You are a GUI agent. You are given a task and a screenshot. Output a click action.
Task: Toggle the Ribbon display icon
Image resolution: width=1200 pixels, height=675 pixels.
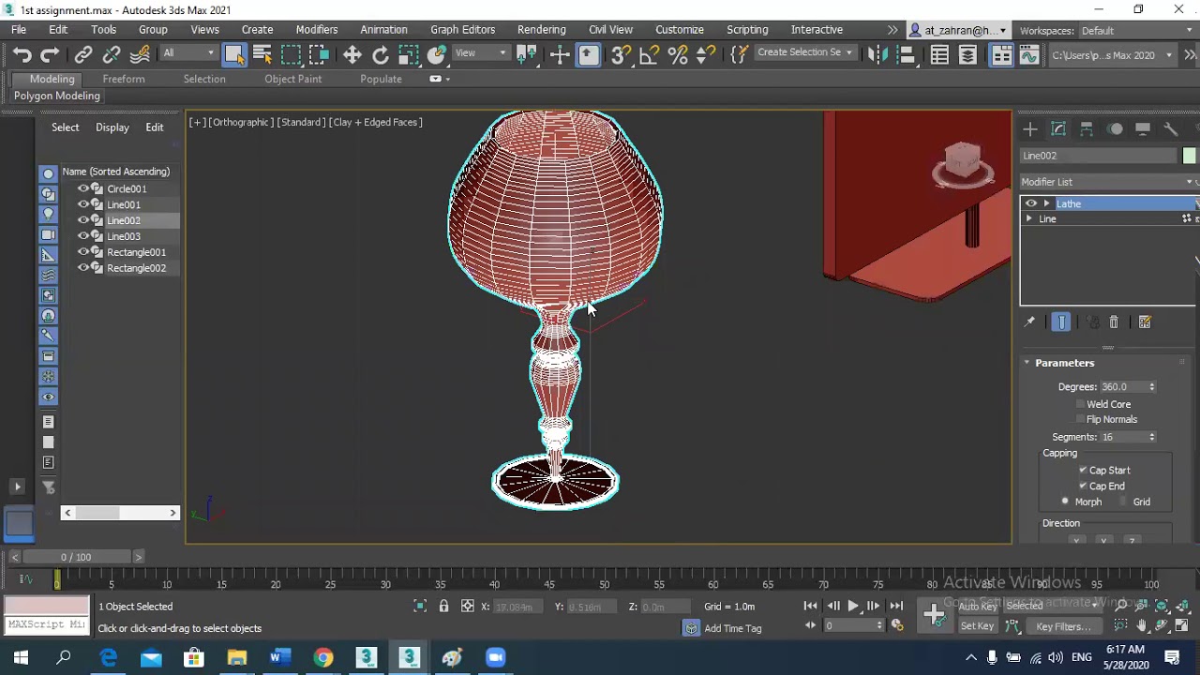1001,55
